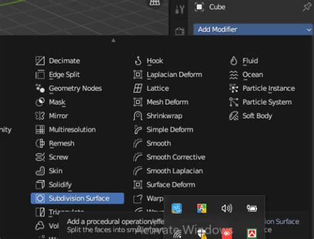Open Windows Security shield tray icon

(x=201, y=234)
